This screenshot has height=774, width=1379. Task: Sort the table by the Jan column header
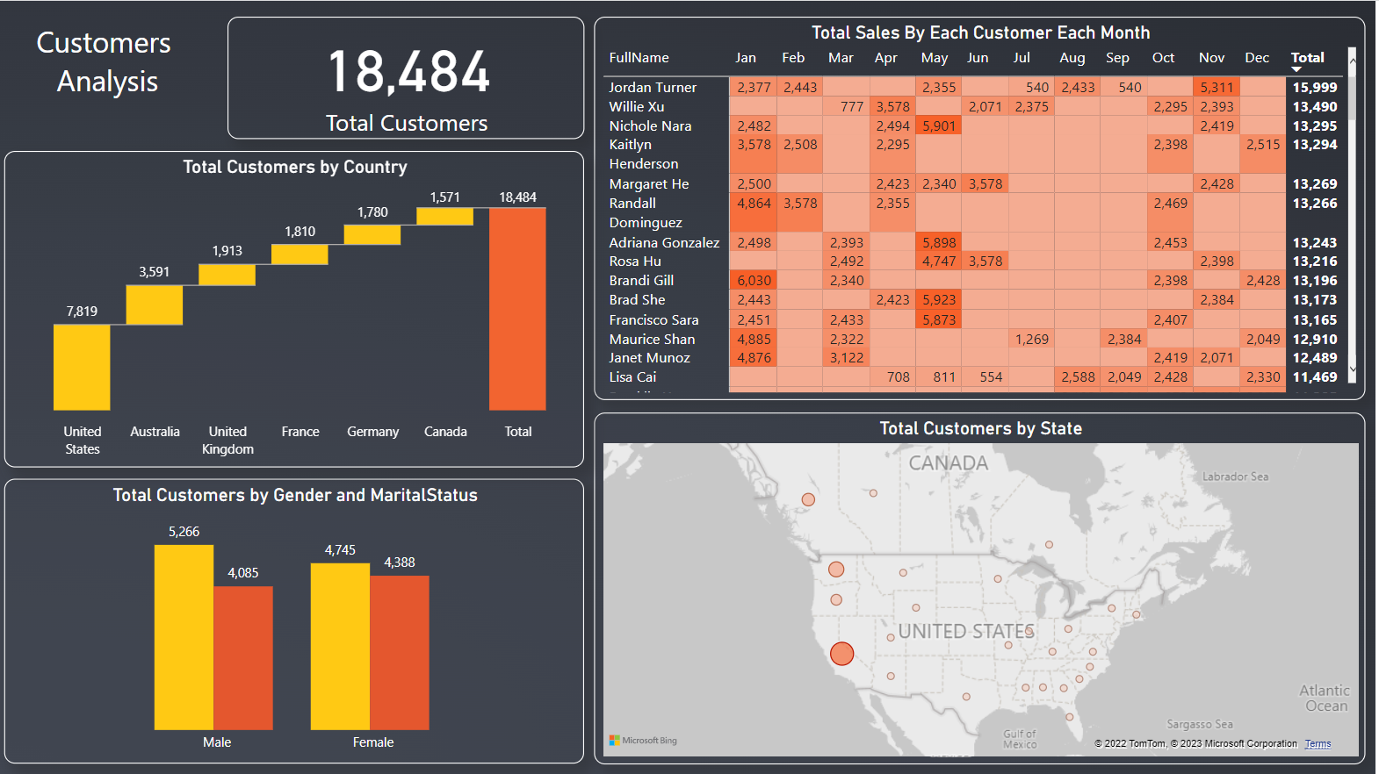(x=745, y=58)
